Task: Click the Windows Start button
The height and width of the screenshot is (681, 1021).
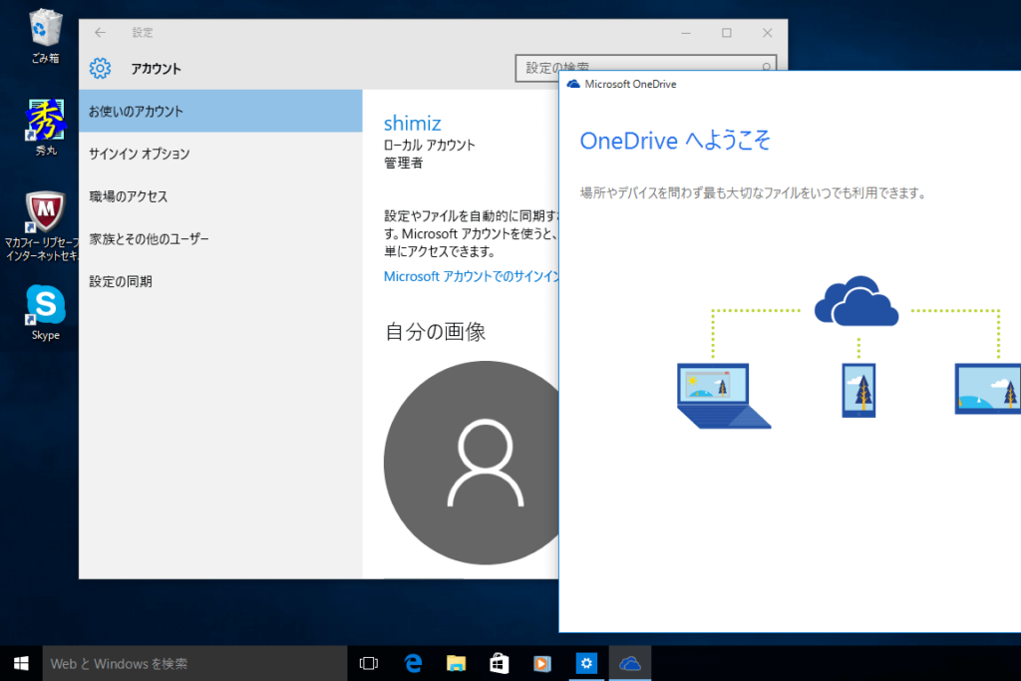Action: tap(21, 663)
